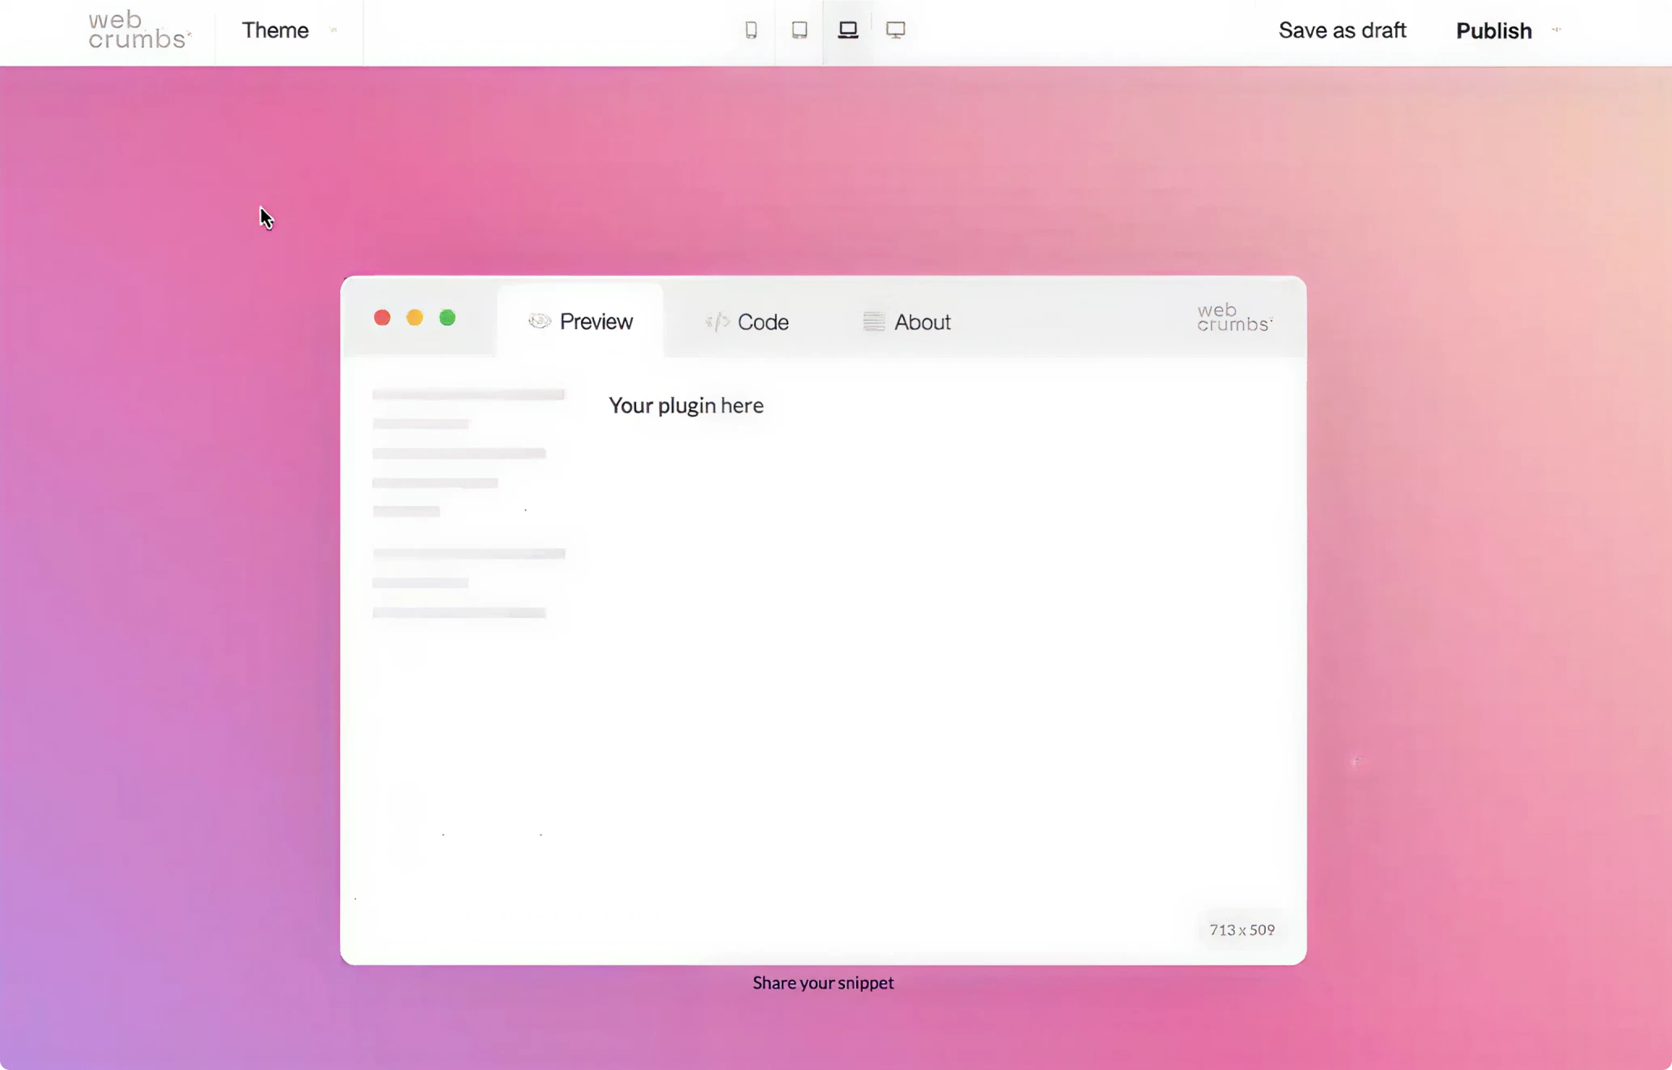The width and height of the screenshot is (1672, 1070).
Task: Switch to the Code tab
Action: coord(763,321)
